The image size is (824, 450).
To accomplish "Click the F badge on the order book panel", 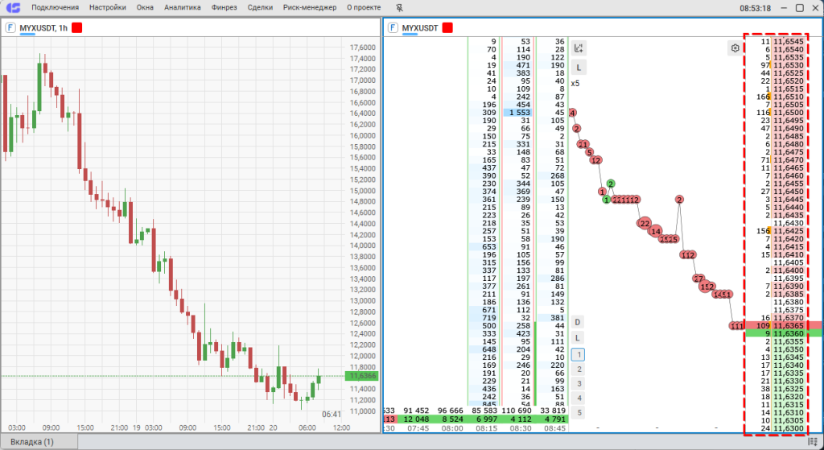I will (393, 27).
